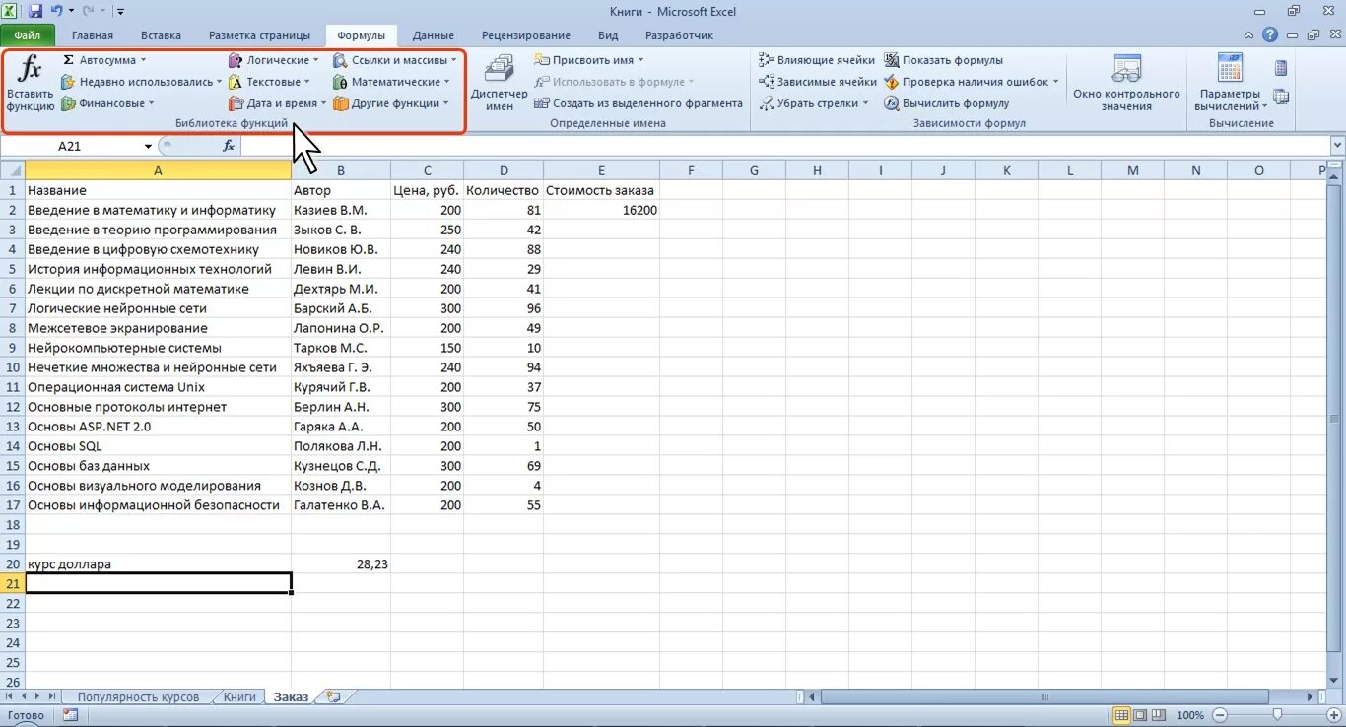The image size is (1346, 727).
Task: Switch to the Рецензирование ribbon tab
Action: coord(525,35)
